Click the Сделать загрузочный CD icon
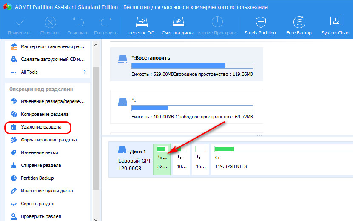This screenshot has width=353, height=221. pyautogui.click(x=14, y=59)
